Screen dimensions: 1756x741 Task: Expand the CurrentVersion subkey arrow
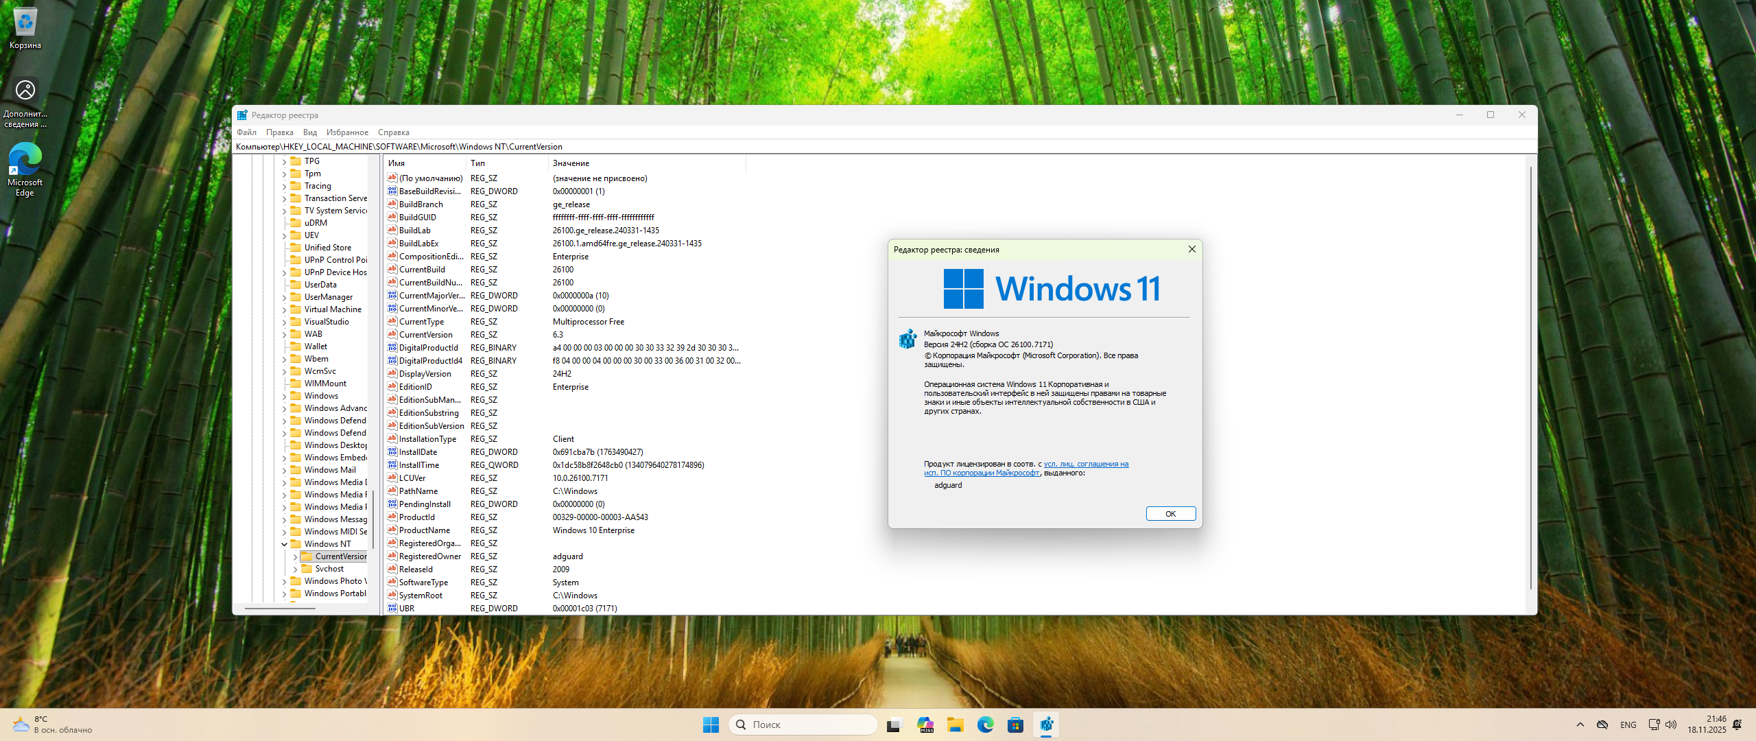[295, 556]
